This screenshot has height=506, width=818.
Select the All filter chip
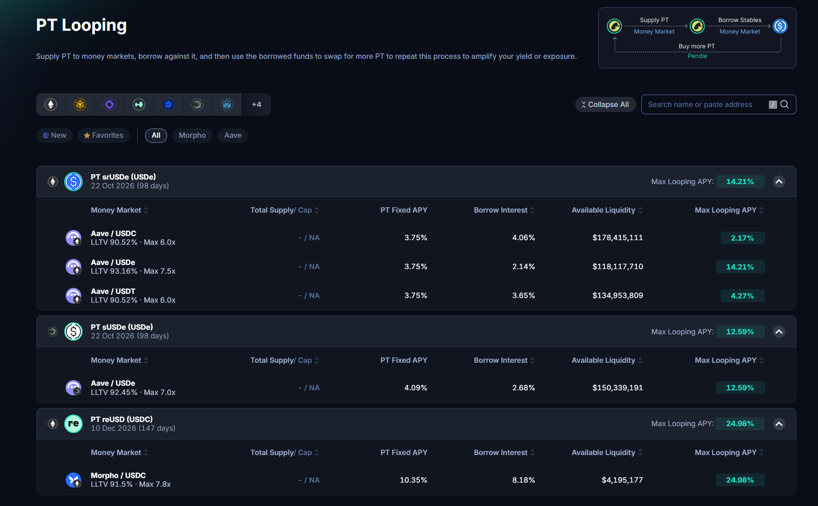(156, 135)
